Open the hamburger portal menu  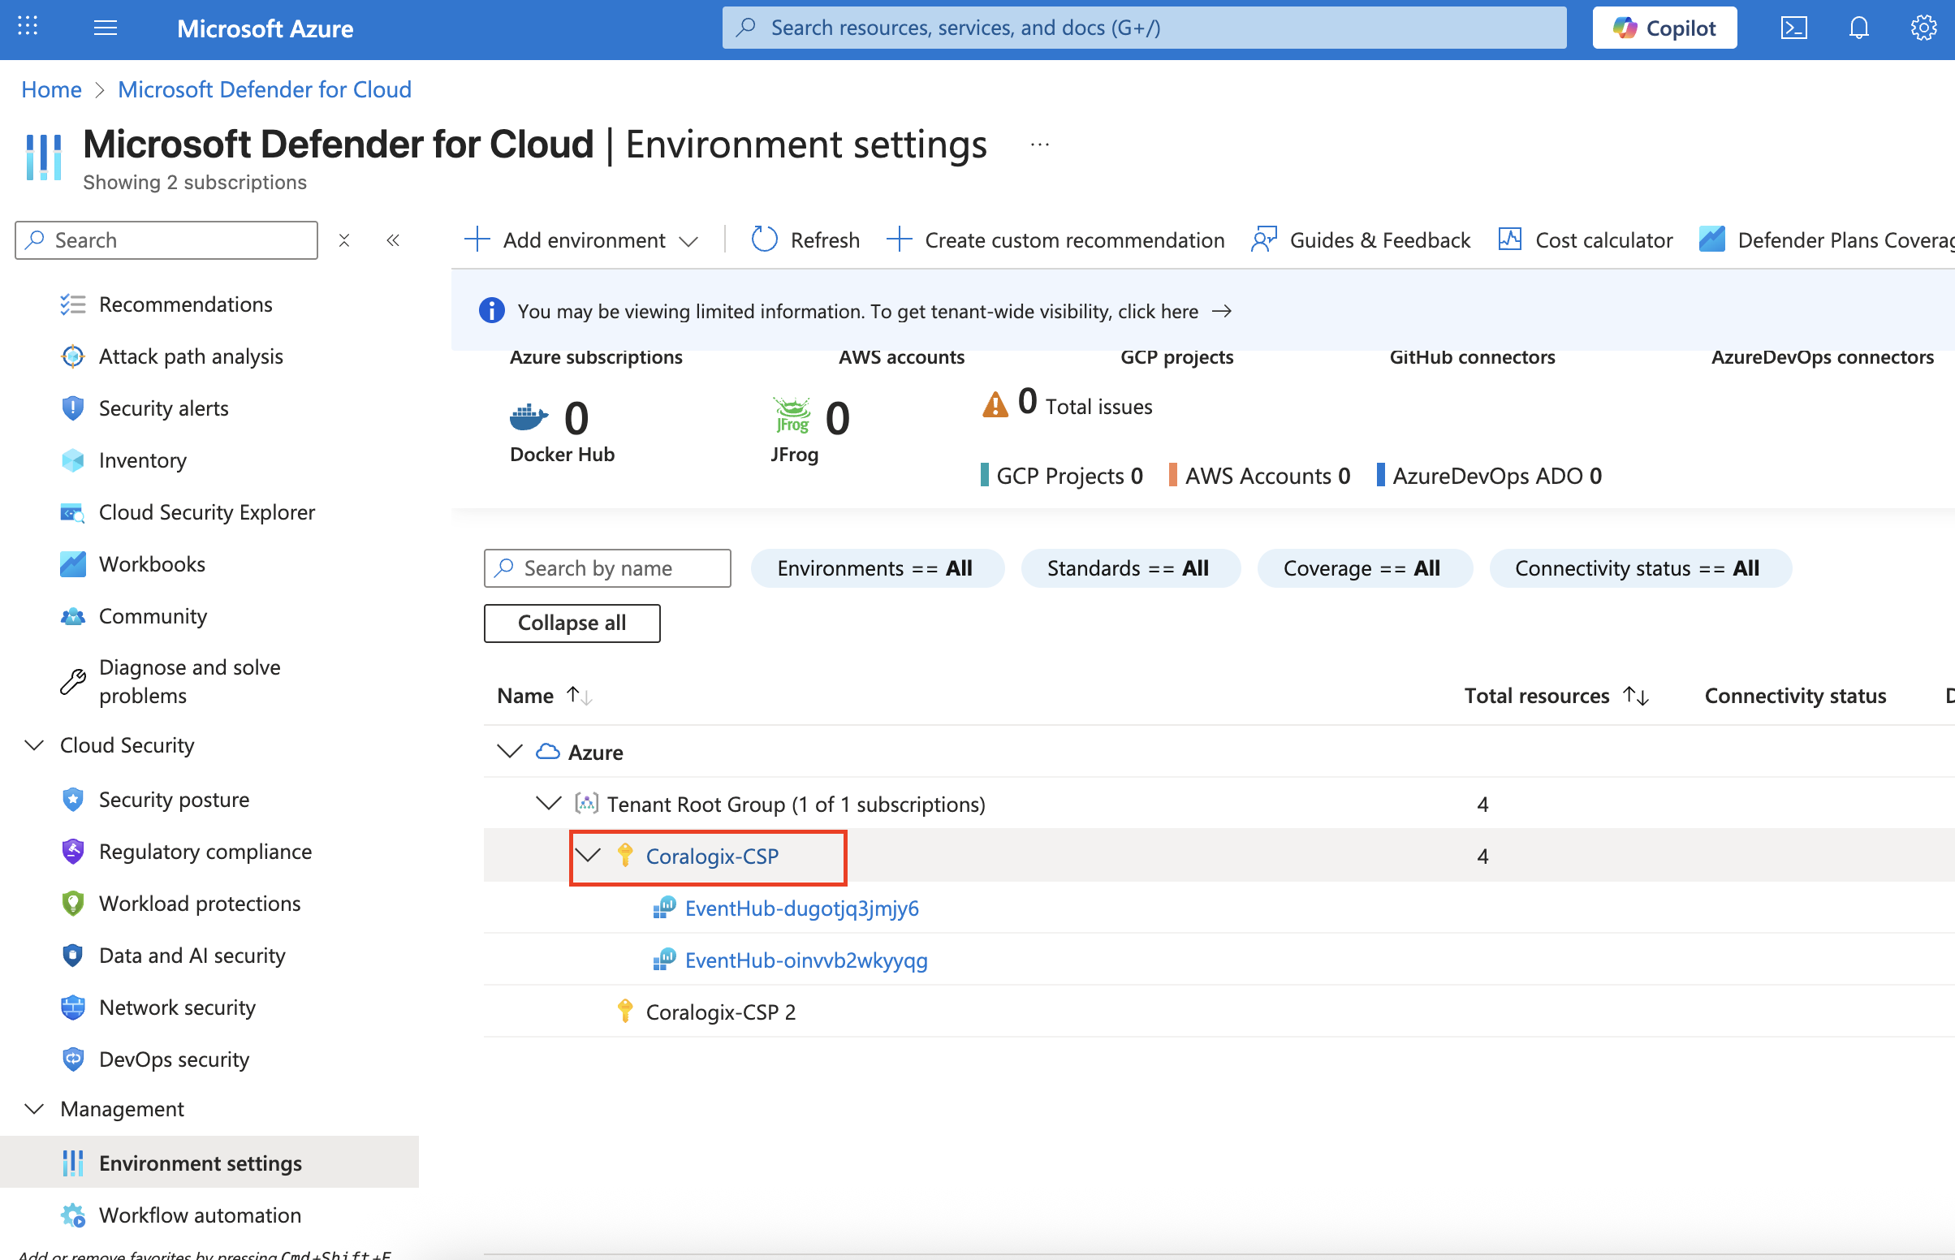coord(106,28)
